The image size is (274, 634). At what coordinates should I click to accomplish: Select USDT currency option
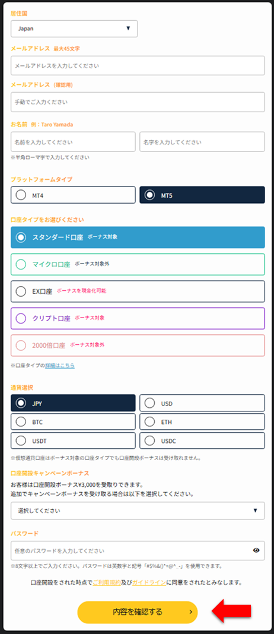coord(73,440)
